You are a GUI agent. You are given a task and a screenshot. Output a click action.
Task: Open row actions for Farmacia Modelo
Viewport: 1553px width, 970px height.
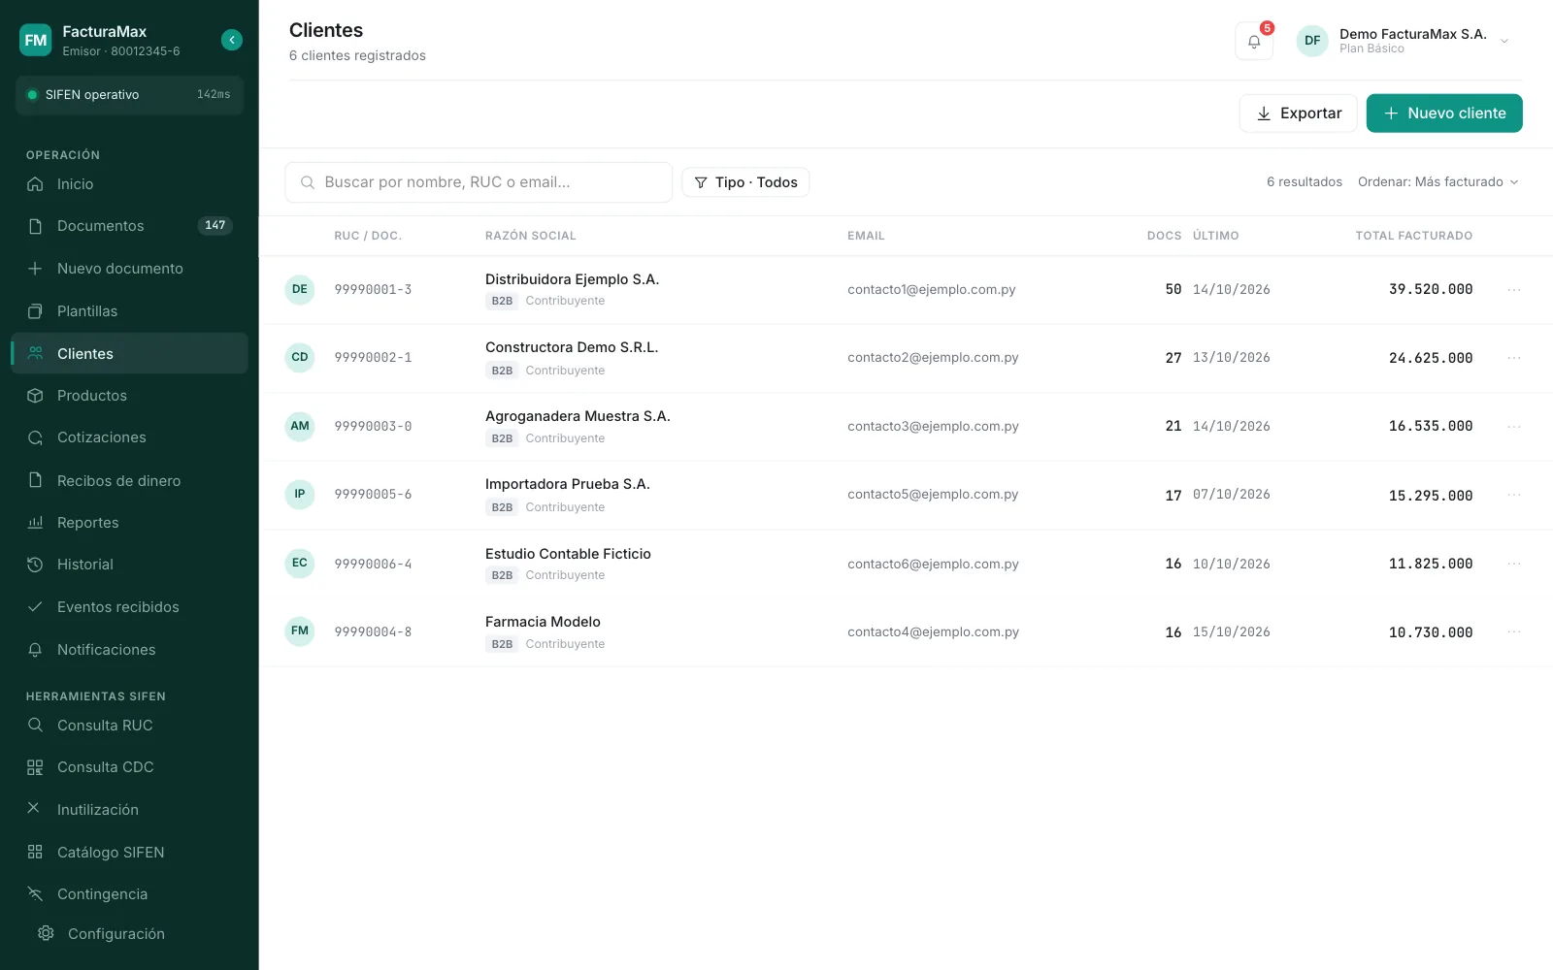tap(1513, 632)
